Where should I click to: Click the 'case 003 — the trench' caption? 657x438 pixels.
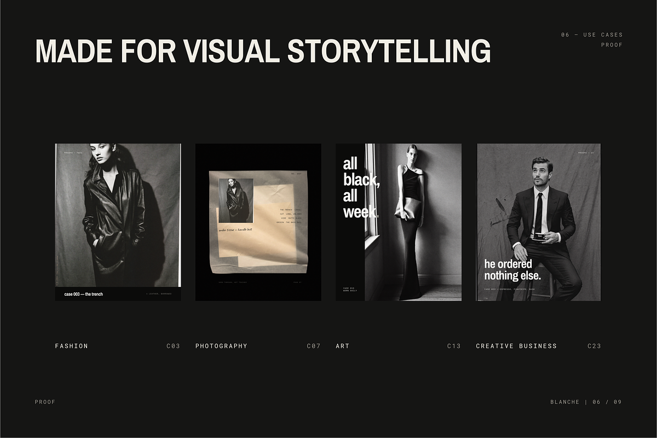(83, 294)
